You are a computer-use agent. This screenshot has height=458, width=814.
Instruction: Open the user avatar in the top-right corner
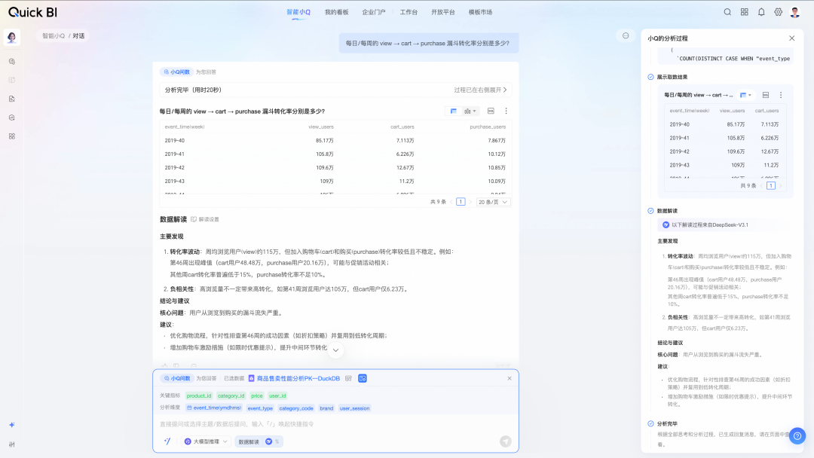click(x=794, y=12)
